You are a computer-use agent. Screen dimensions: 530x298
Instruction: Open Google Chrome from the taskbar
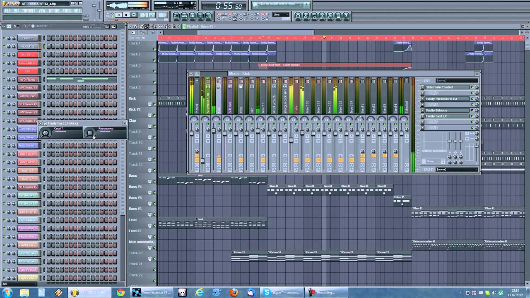[x=120, y=292]
